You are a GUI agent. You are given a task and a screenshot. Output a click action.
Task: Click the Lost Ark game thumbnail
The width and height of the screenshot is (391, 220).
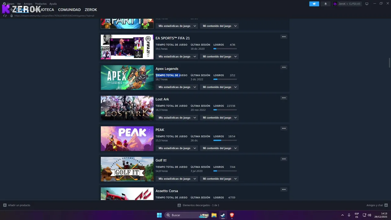click(x=127, y=108)
